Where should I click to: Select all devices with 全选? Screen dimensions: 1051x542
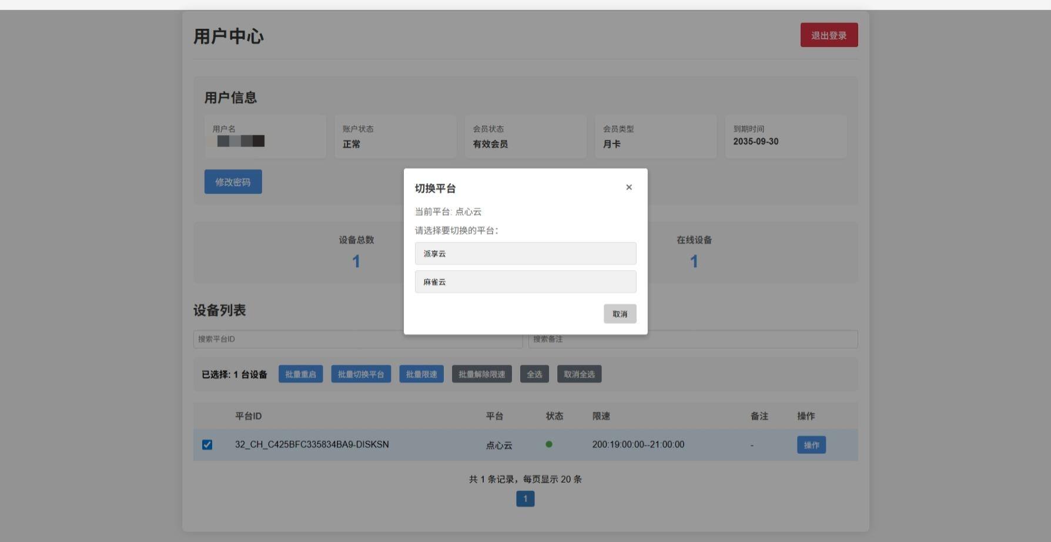pos(534,375)
